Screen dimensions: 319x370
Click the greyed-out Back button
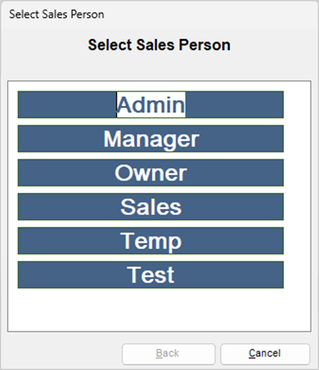168,353
